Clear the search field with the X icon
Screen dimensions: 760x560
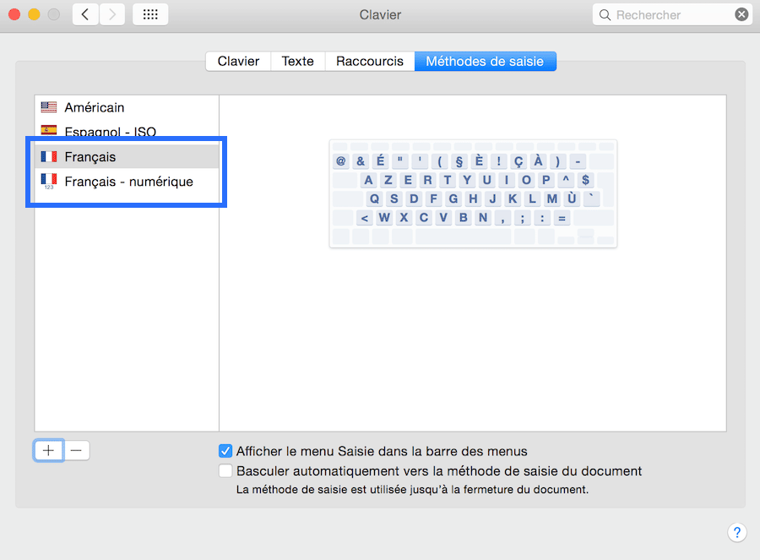(x=741, y=14)
